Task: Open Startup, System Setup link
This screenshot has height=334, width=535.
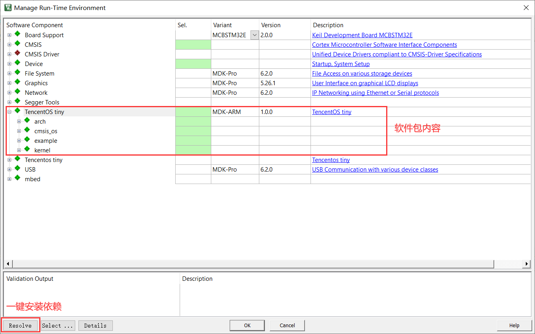Action: 341,64
